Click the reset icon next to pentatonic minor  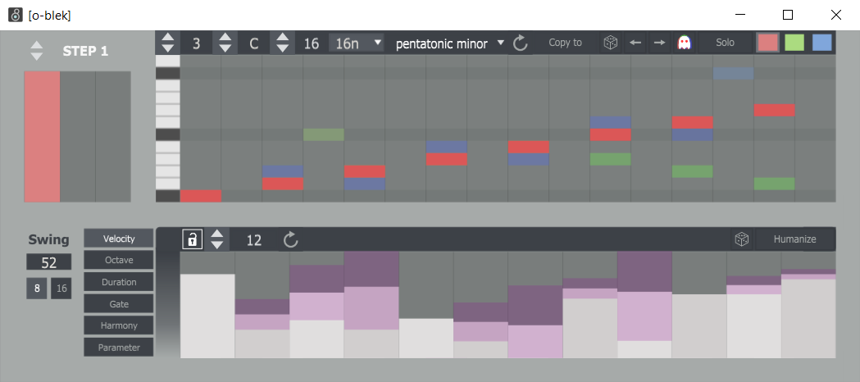[x=521, y=43]
